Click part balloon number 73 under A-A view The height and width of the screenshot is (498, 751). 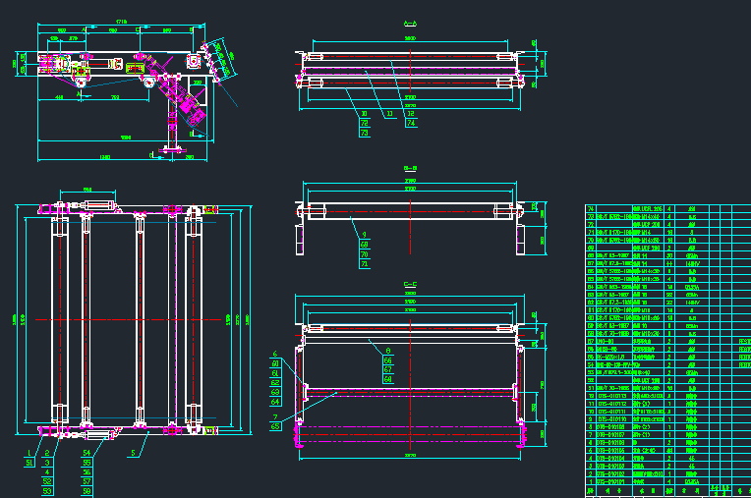coord(365,133)
